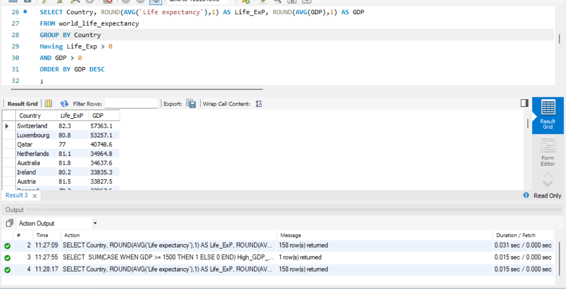The height and width of the screenshot is (289, 566).
Task: Export recordset using the save-grid icon
Action: tap(191, 103)
